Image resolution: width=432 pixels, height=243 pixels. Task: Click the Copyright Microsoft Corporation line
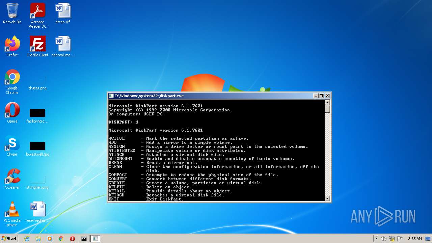coord(170,110)
